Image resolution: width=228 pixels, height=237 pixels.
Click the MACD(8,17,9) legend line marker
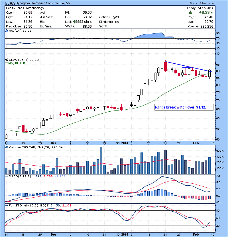pyautogui.click(x=7, y=176)
